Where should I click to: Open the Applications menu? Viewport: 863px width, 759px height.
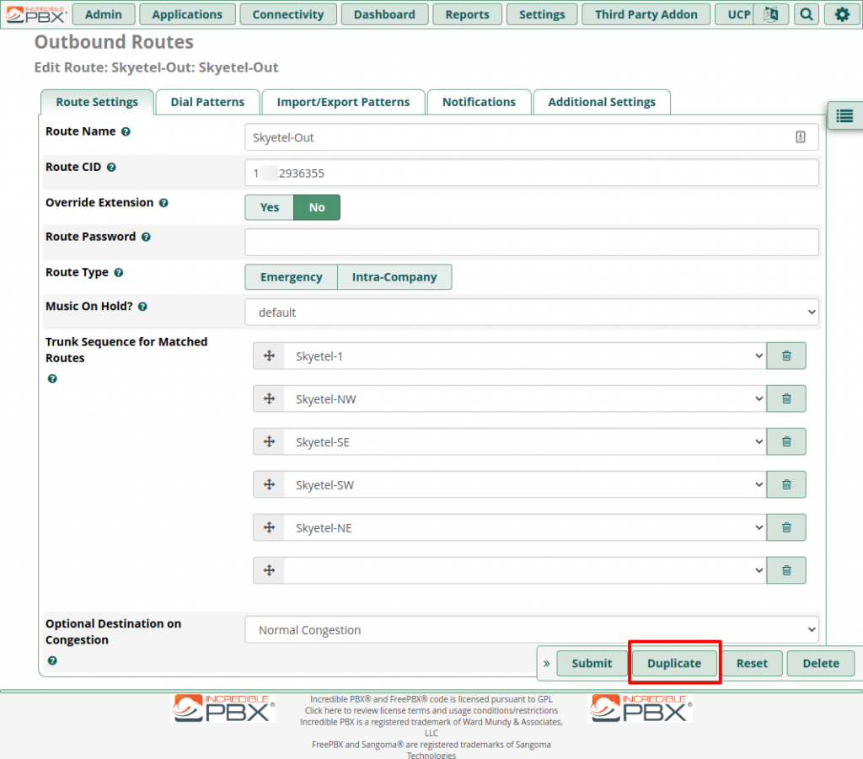coord(187,14)
